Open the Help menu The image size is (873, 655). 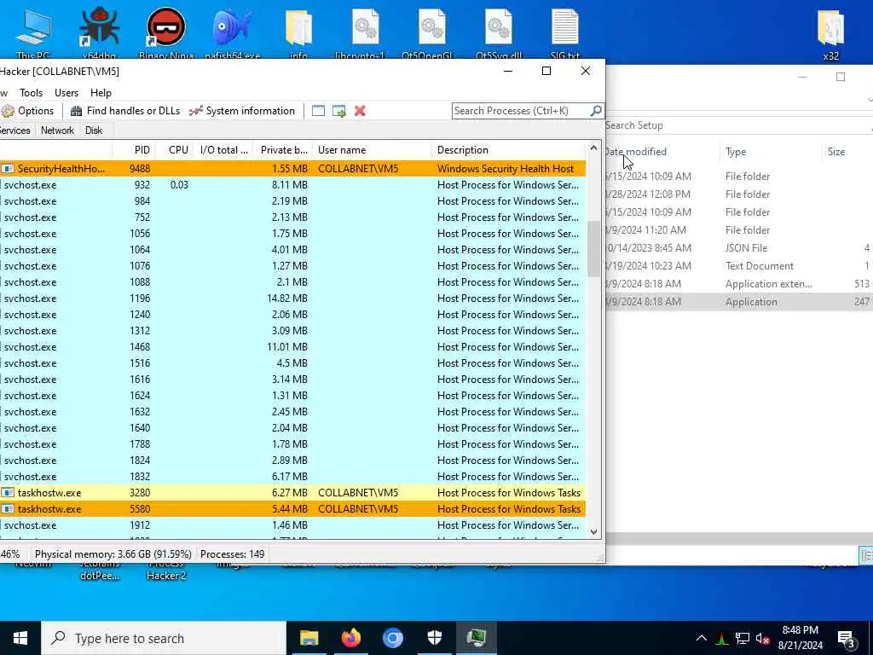pos(101,93)
